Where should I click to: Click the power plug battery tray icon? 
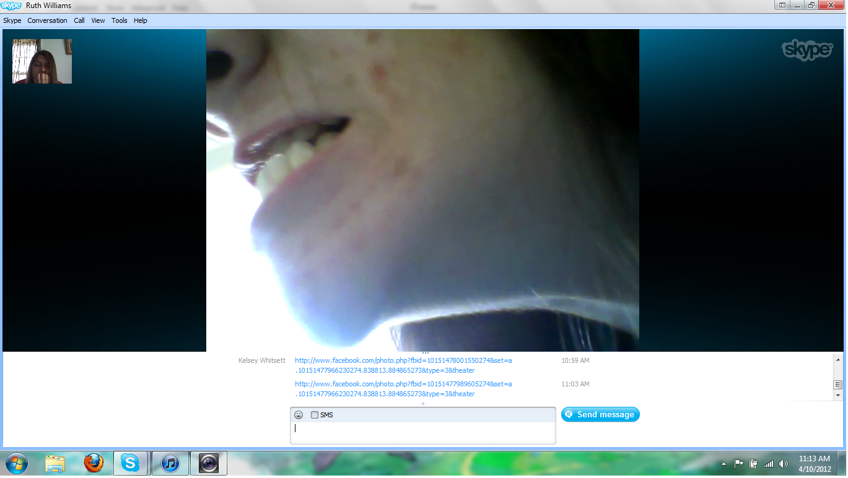point(754,464)
